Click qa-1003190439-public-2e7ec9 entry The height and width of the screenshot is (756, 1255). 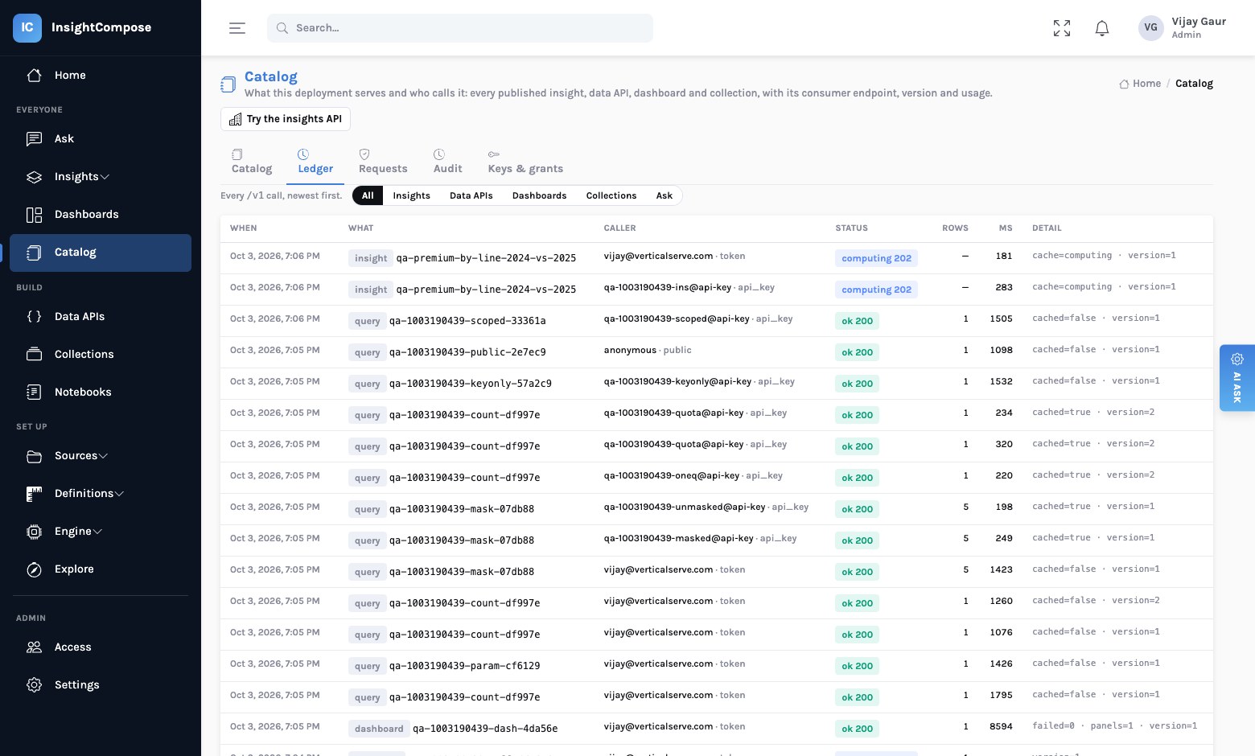coord(467,352)
